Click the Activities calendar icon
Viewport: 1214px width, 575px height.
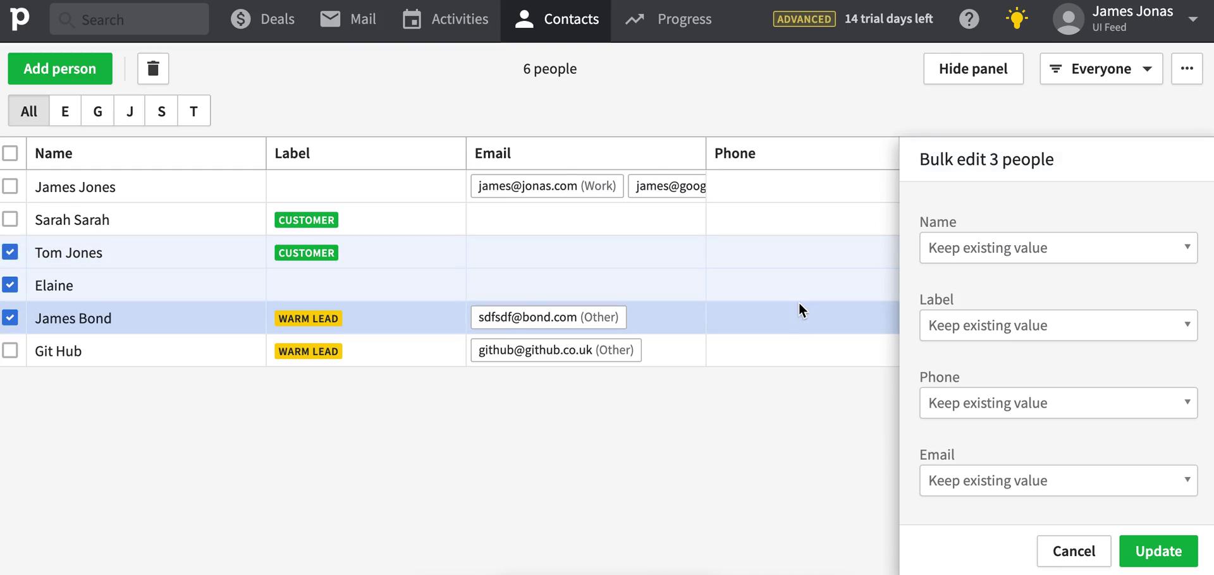click(412, 19)
